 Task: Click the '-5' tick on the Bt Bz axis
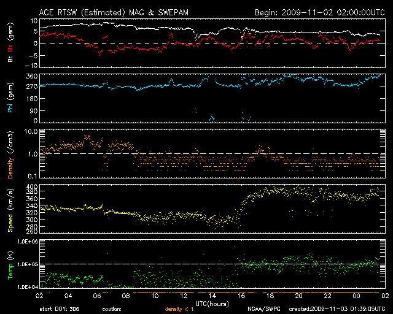click(33, 56)
